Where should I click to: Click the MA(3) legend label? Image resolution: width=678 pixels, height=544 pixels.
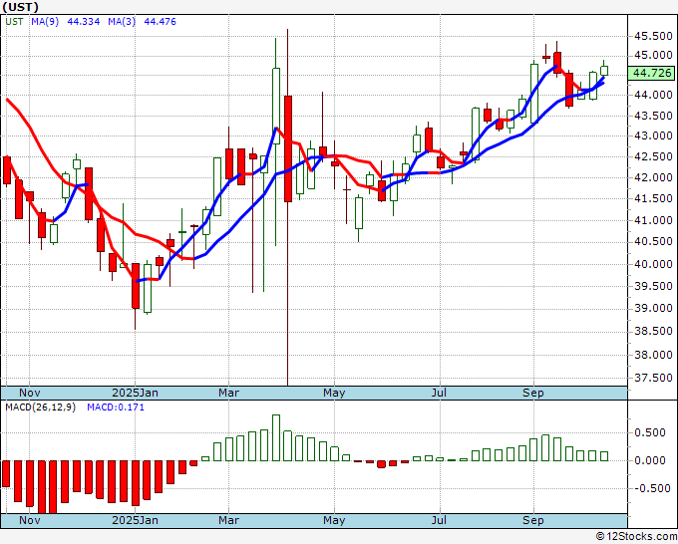(122, 22)
